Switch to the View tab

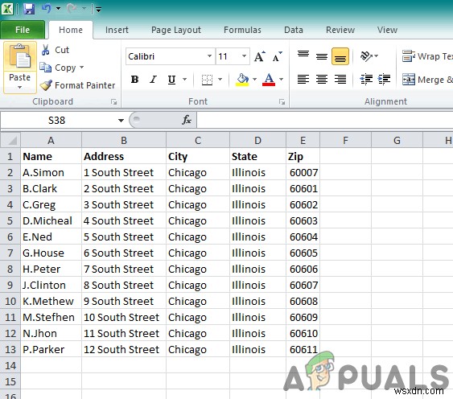coord(387,30)
